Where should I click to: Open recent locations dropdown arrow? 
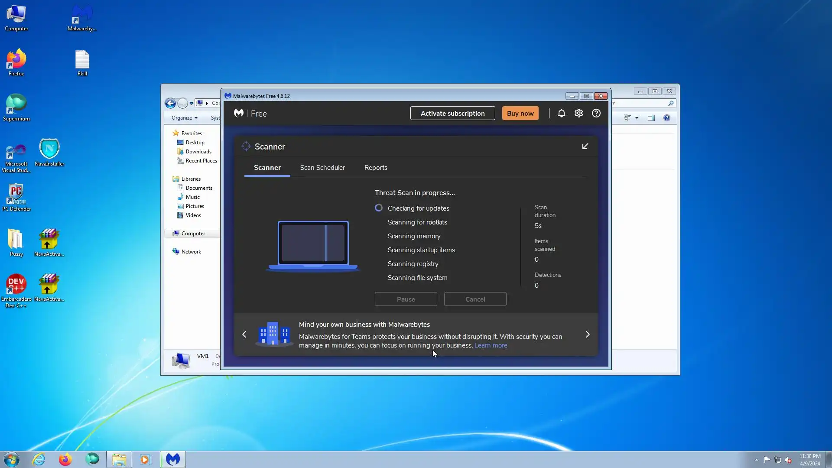point(191,103)
